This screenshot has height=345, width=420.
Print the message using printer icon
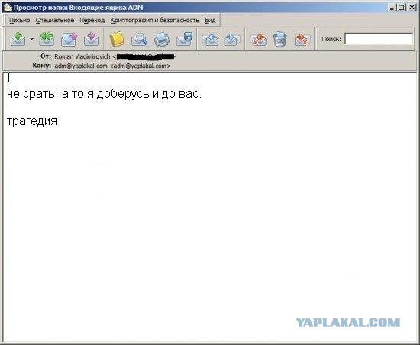162,39
